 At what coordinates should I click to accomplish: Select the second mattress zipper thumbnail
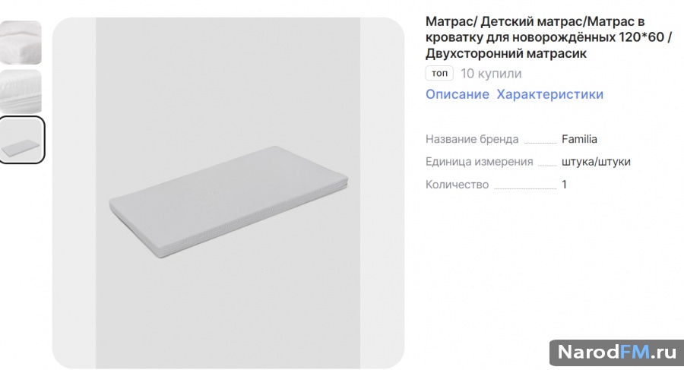click(21, 91)
